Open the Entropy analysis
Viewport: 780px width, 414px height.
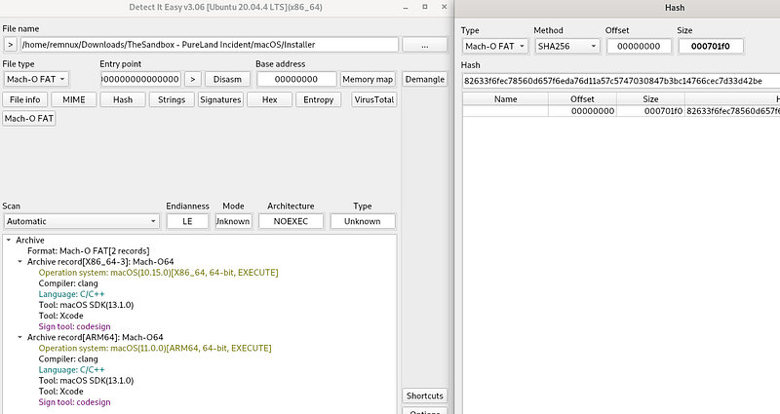319,99
